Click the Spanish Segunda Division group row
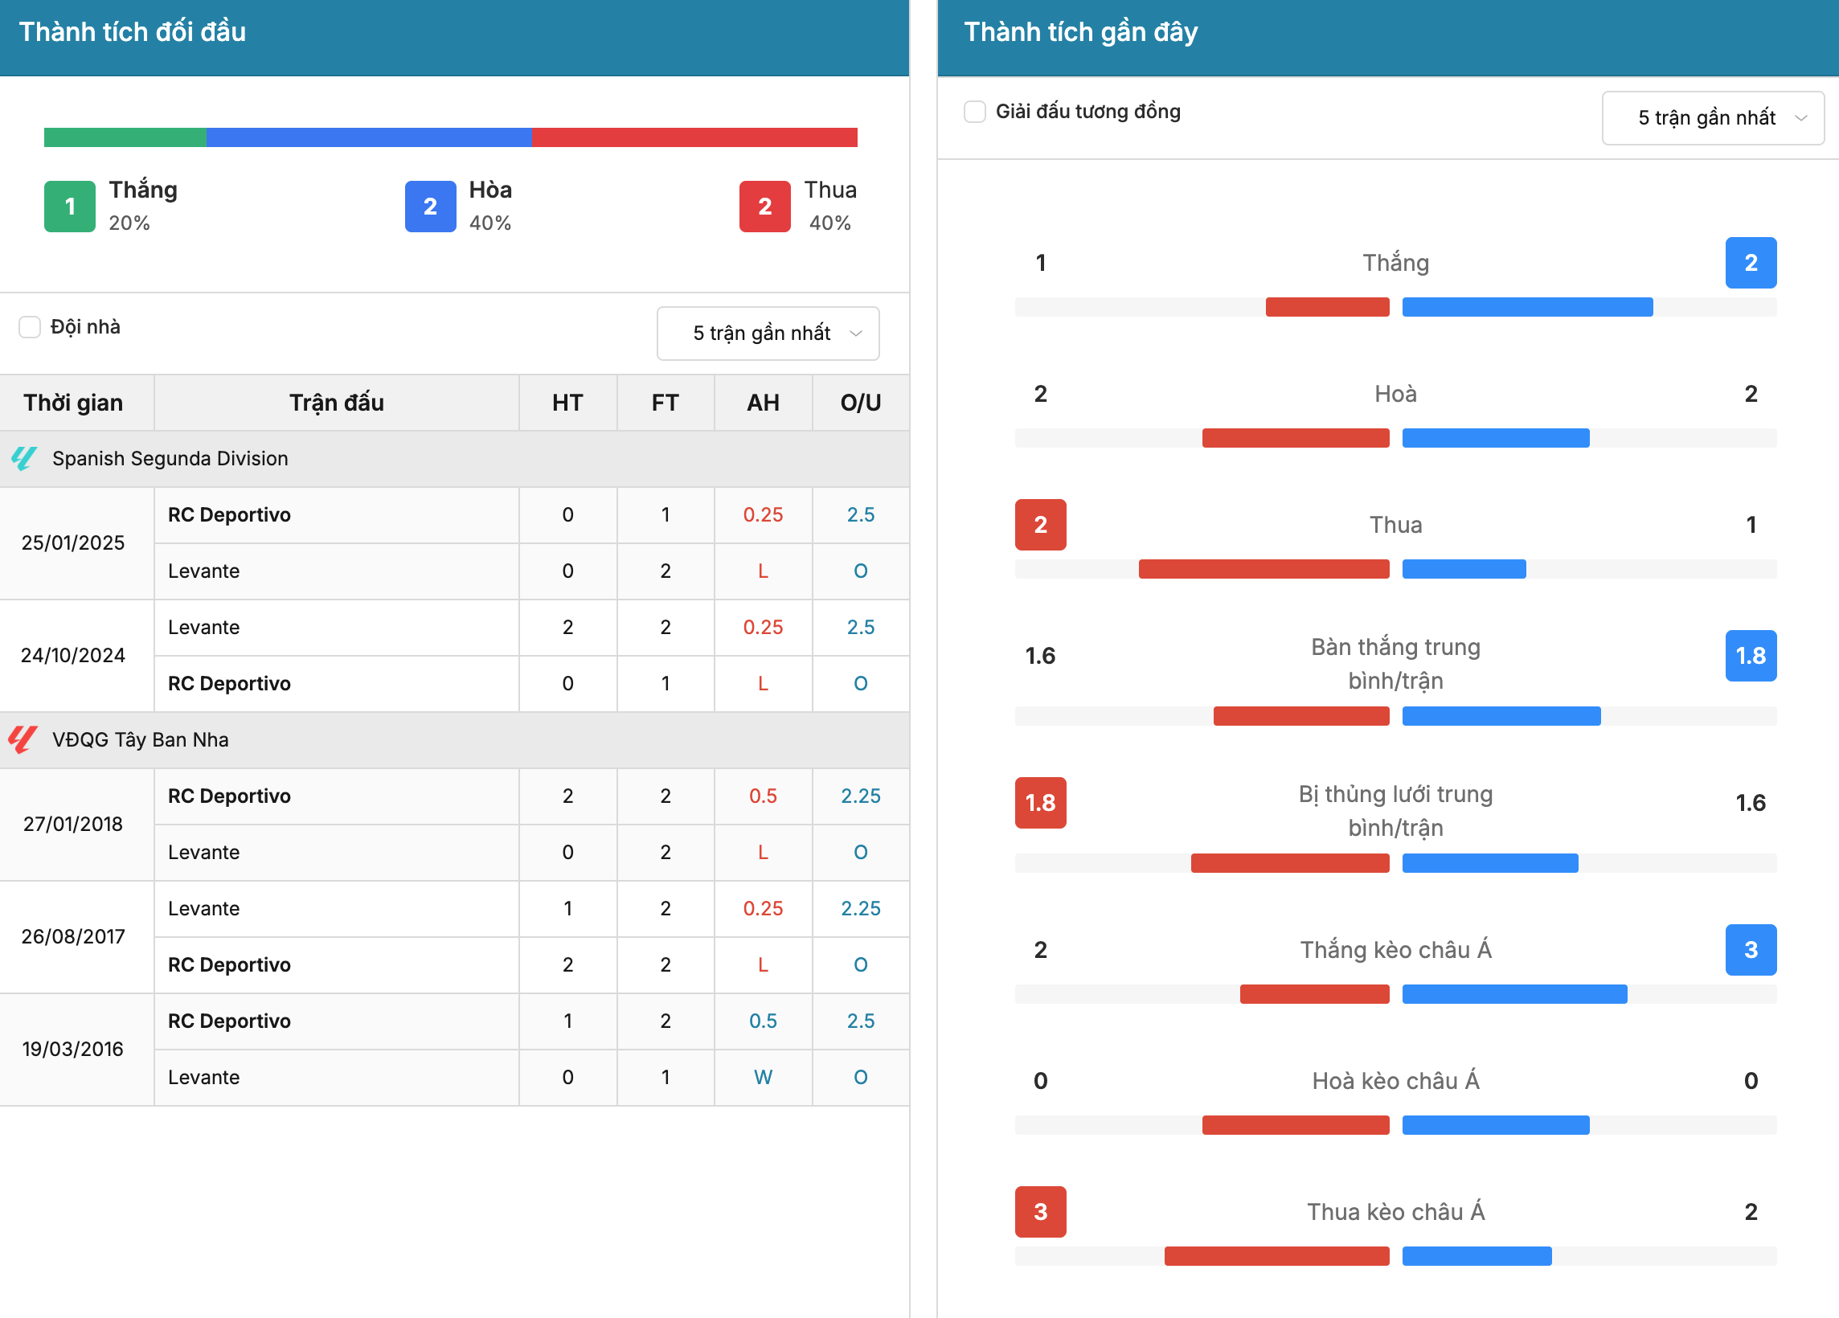 coord(454,459)
